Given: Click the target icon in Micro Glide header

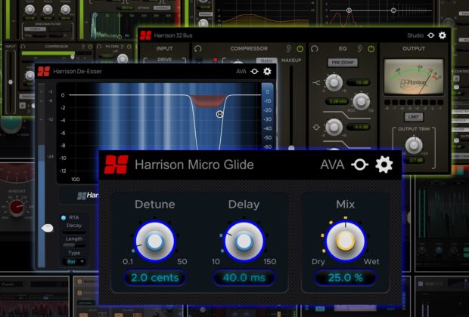Looking at the screenshot, I should coord(359,165).
